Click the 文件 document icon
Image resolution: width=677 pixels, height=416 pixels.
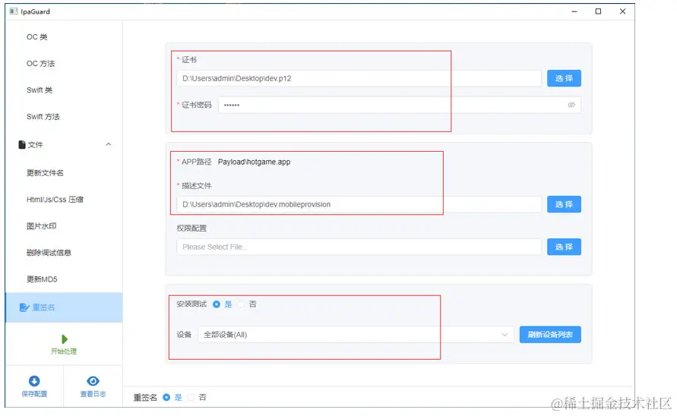click(x=22, y=144)
